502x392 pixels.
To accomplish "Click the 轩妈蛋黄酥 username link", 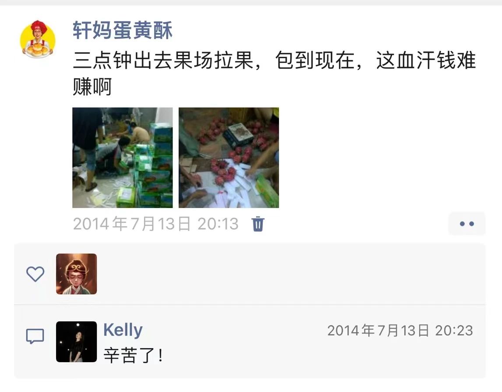I will [122, 30].
